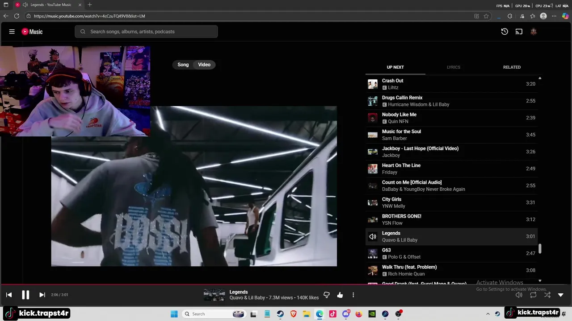The height and width of the screenshot is (321, 572).
Task: Click the Legends thumbnail in player bar
Action: coord(214,295)
